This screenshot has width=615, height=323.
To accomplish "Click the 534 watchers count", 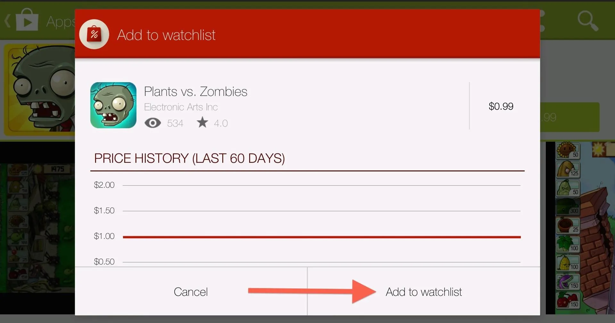I will [175, 123].
